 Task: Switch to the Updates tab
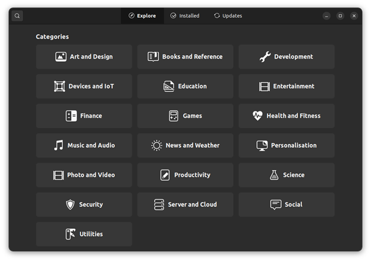tap(228, 16)
